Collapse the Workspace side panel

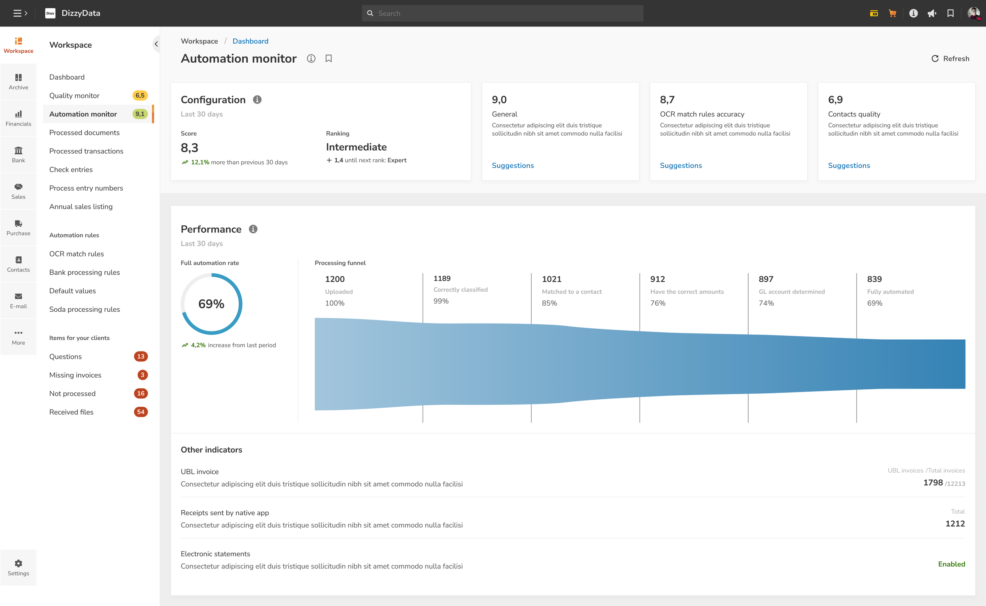coord(156,44)
